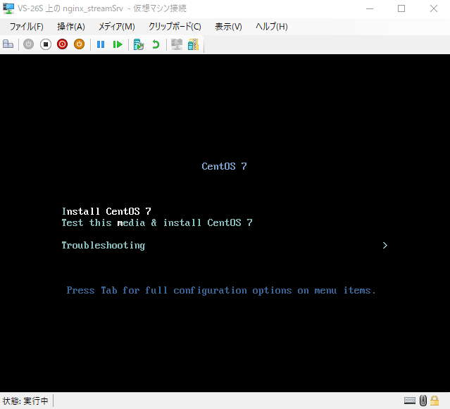Image resolution: width=450 pixels, height=409 pixels.
Task: Open the 操作(A) menu
Action: tap(70, 27)
